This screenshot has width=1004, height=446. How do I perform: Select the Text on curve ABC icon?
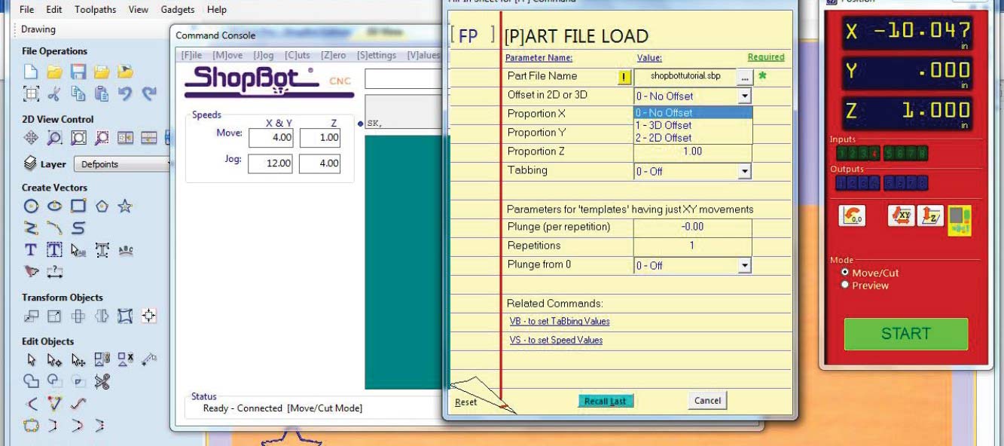click(x=125, y=249)
